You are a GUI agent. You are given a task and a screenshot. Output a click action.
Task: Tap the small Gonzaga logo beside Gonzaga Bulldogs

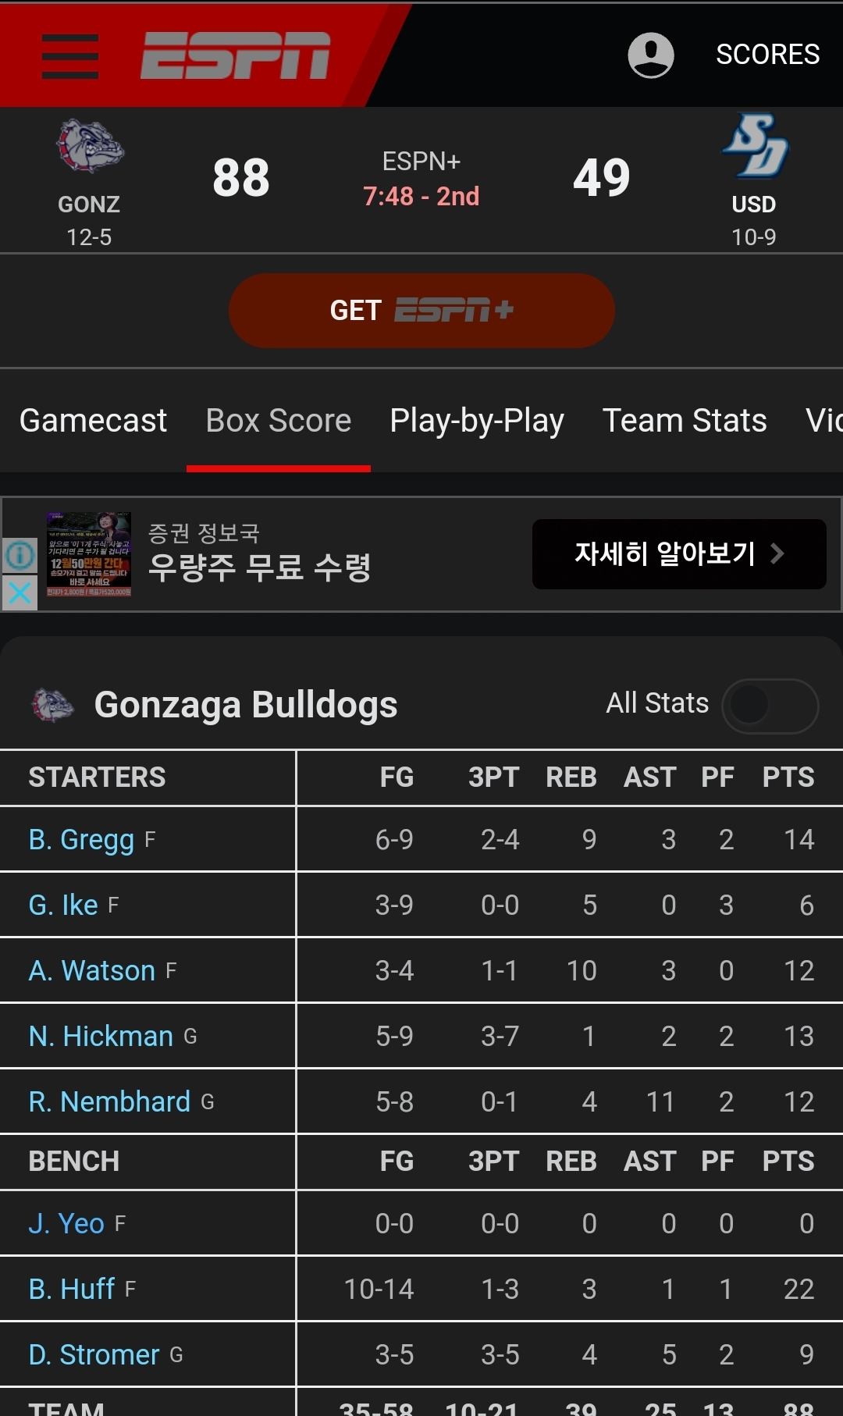pyautogui.click(x=52, y=705)
